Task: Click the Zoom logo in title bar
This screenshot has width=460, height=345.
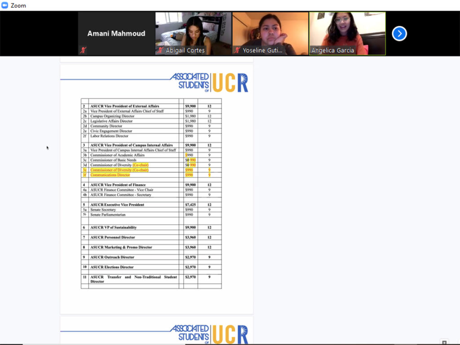Action: (x=5, y=5)
